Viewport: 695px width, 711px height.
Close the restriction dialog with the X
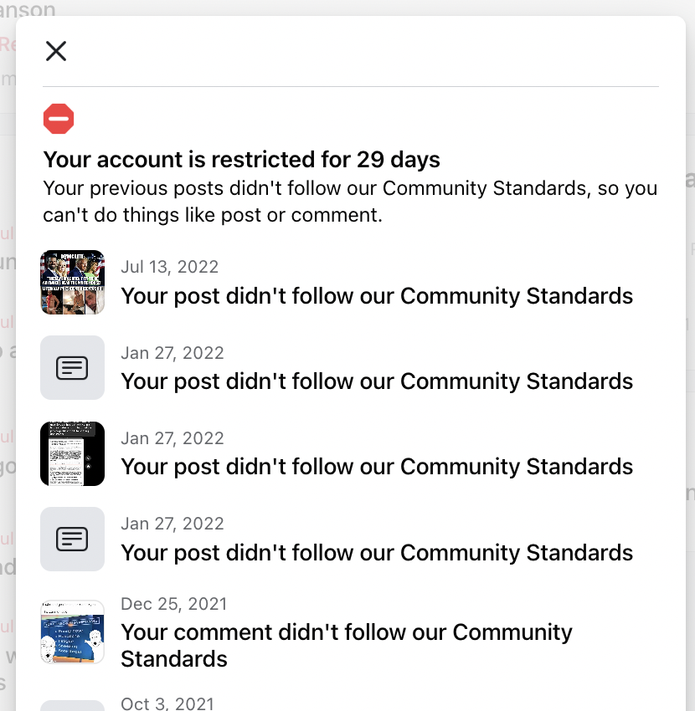(x=56, y=52)
